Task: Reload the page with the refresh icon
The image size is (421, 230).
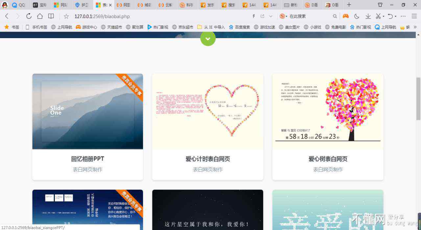Action: tap(29, 16)
